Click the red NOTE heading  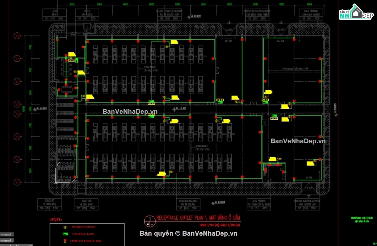pyautogui.click(x=56, y=220)
